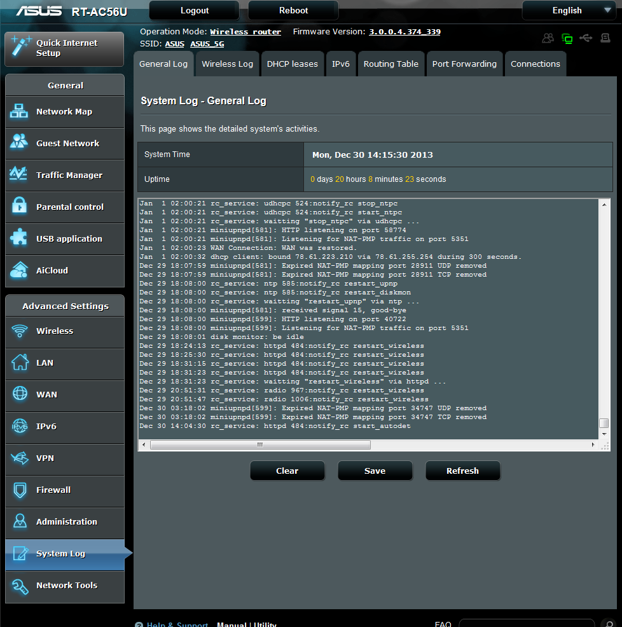Viewport: 622px width, 627px height.
Task: Click the Wireless router operation mode link
Action: pyautogui.click(x=245, y=32)
